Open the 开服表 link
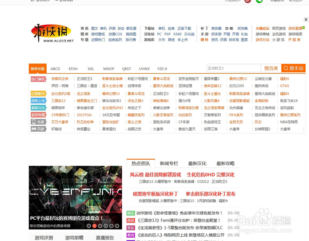The image size is (309, 241). 294,40
